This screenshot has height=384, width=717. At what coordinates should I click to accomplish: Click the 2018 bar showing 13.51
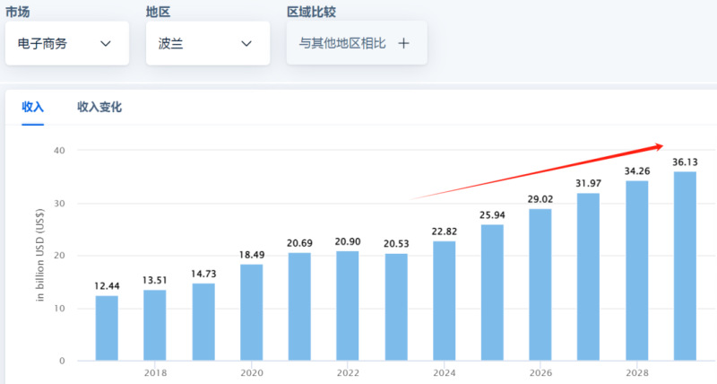point(155,325)
